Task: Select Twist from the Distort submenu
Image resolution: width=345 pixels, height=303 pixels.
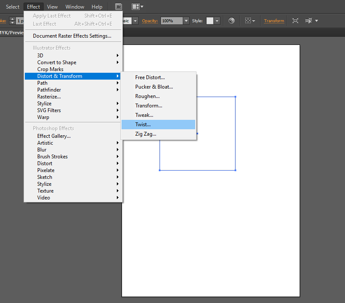Action: (146, 124)
